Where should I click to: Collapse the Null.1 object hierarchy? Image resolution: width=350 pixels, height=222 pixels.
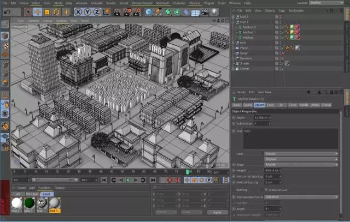(x=233, y=22)
